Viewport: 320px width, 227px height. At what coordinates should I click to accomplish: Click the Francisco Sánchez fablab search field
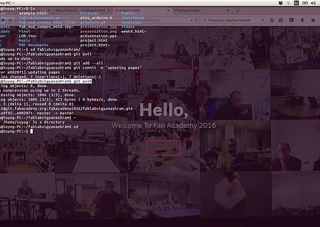tap(234, 20)
